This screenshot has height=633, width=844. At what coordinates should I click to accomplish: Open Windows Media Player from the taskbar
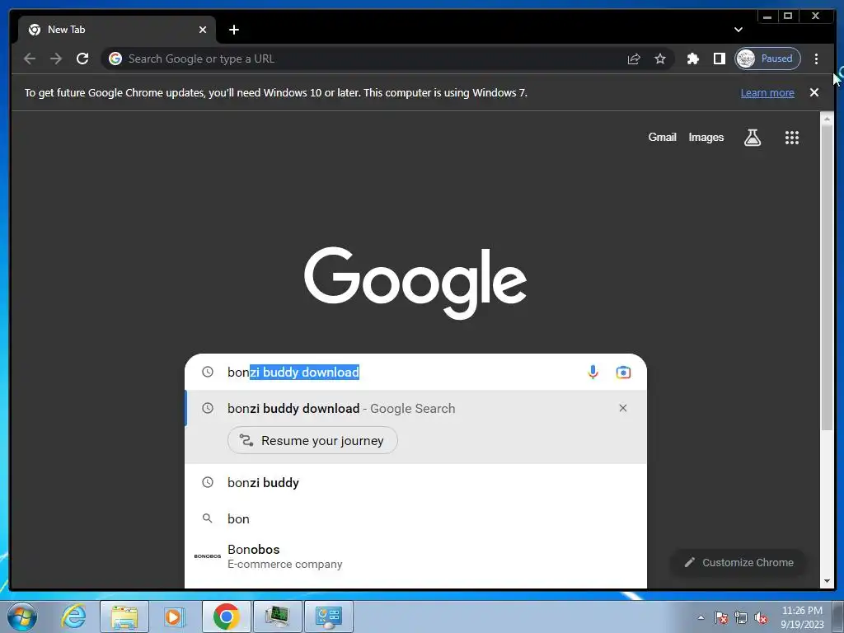175,617
